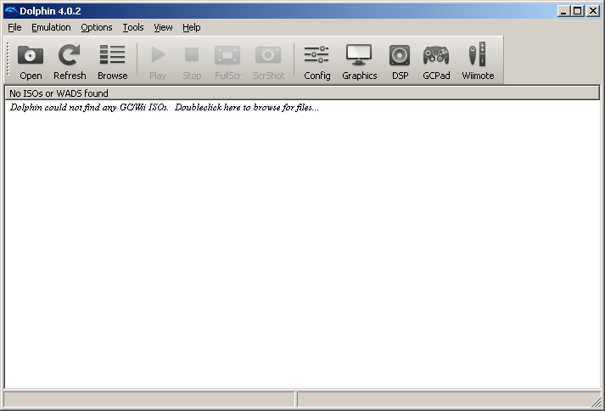605x411 pixels.
Task: Click the Dolphin logo in title bar
Action: [11, 11]
